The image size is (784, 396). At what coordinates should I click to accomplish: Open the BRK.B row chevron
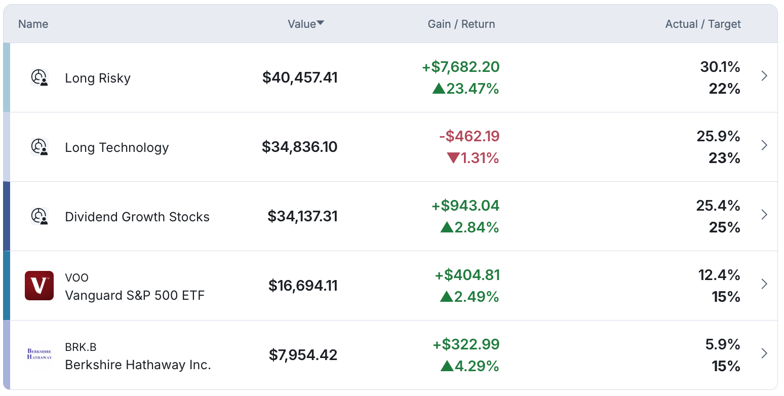(764, 353)
